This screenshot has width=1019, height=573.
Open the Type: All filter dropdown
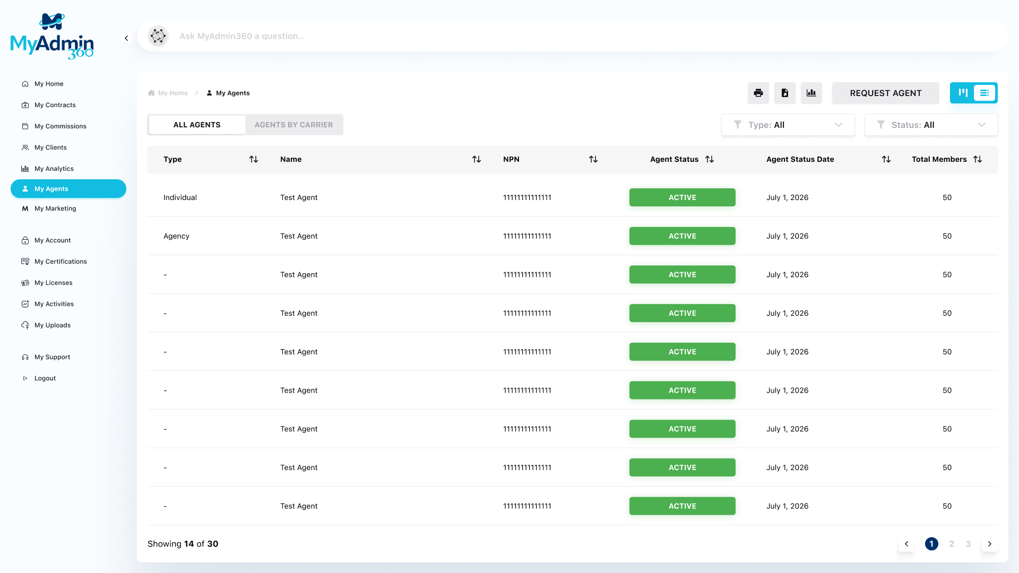[788, 125]
